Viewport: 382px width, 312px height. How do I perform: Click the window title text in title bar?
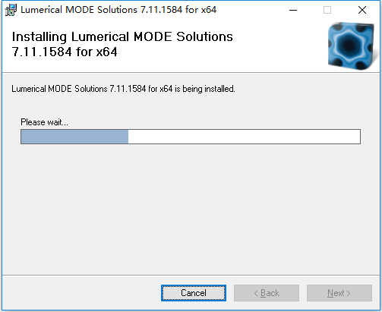pos(118,10)
